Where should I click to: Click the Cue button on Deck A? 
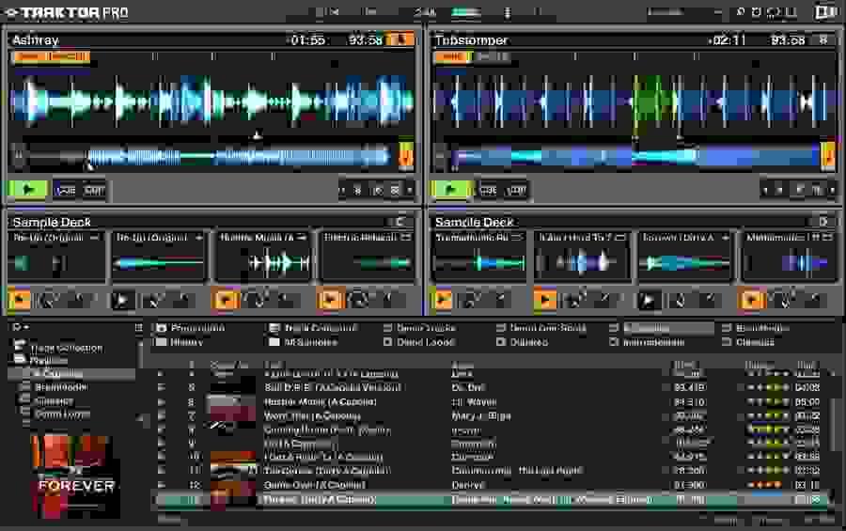click(x=65, y=190)
